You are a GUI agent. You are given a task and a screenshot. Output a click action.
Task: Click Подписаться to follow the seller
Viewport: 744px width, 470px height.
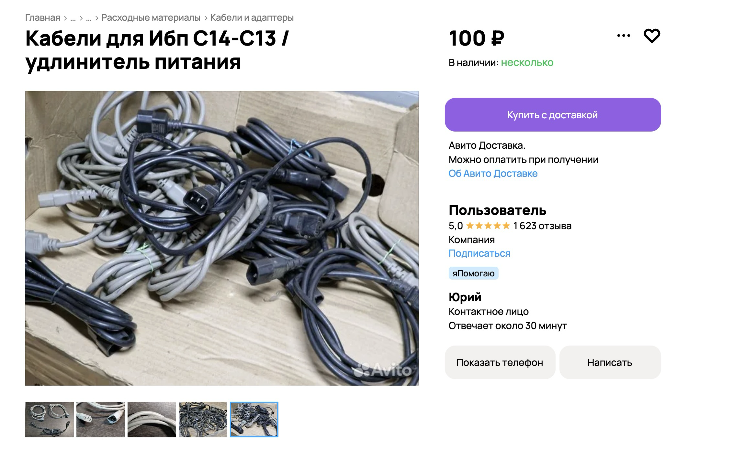[479, 253]
